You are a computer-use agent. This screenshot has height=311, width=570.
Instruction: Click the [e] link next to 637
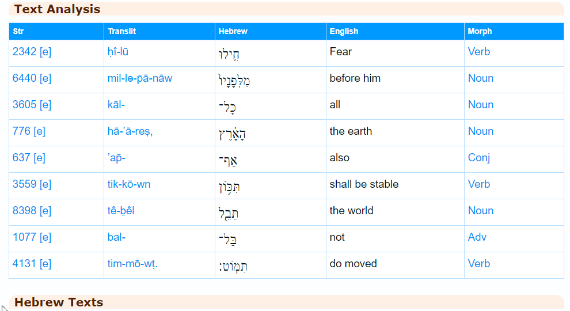tap(39, 158)
